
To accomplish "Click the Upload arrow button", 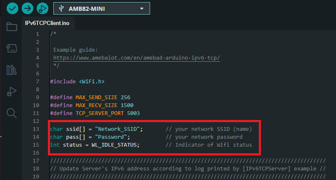I will [x=28, y=8].
